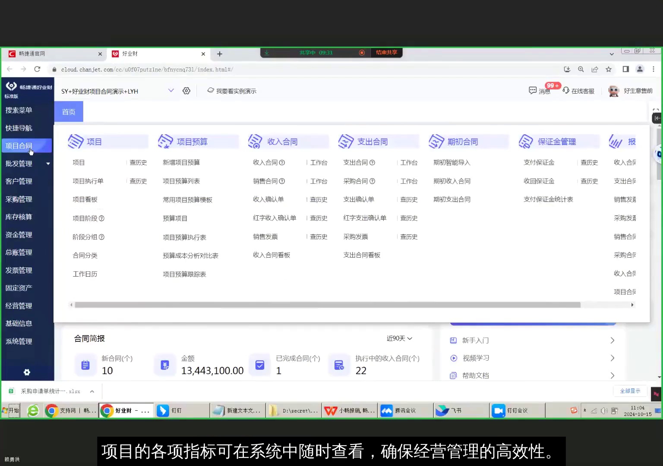Click the 项目 category folder icon
Viewport: 663px width, 466px height.
(x=76, y=141)
